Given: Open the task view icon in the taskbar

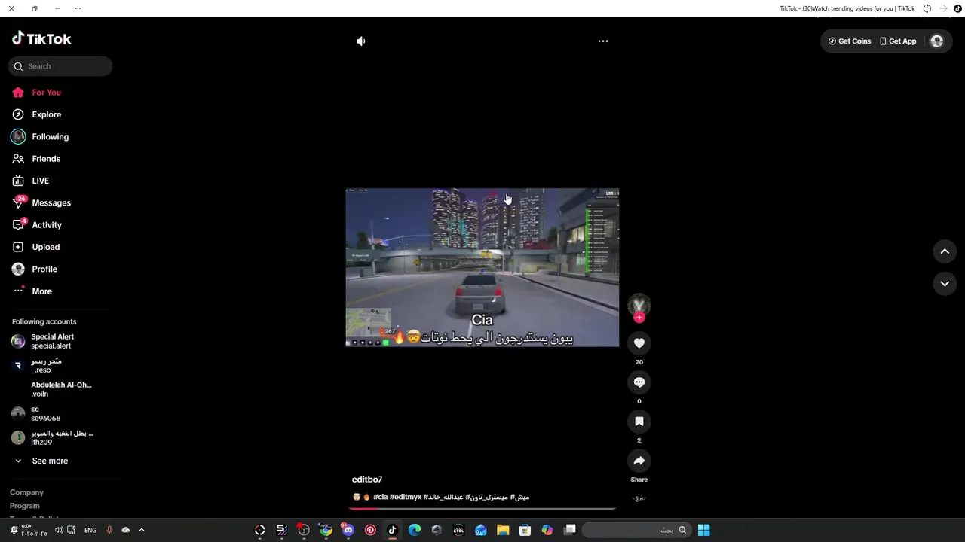Looking at the screenshot, I should click(570, 530).
